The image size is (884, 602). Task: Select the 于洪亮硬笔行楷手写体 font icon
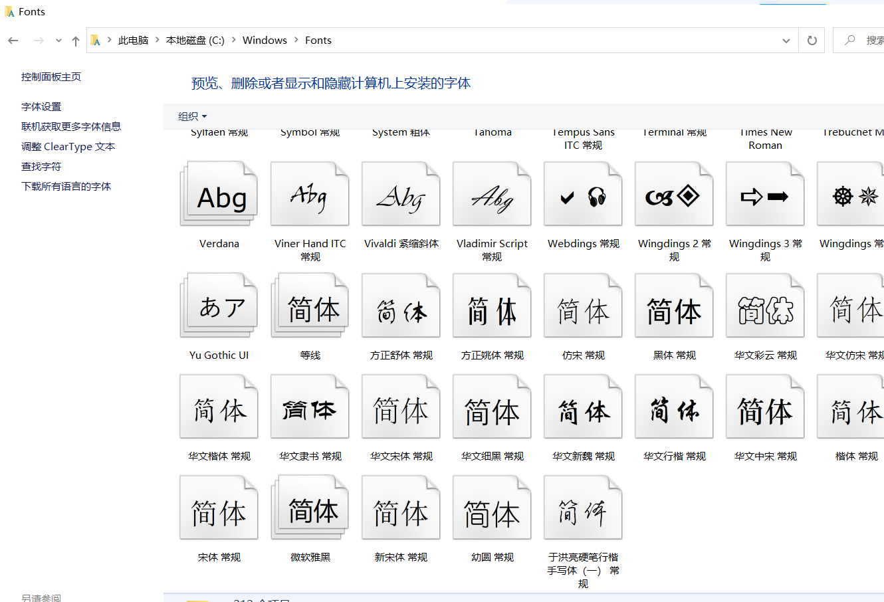[x=583, y=507]
